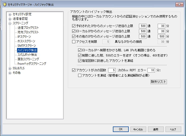Open 国別スクリーニング settings page

(28, 59)
